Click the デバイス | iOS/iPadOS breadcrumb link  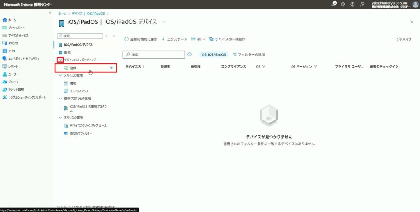89,14
